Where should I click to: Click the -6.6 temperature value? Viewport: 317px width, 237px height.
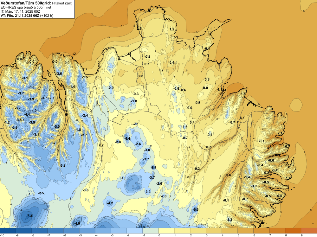(196, 209)
